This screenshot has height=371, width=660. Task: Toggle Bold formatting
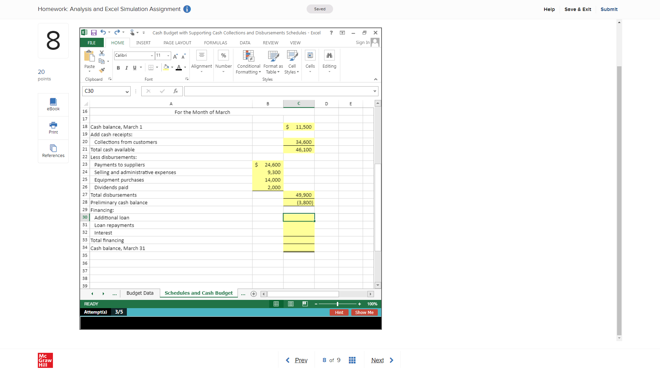[x=118, y=68]
